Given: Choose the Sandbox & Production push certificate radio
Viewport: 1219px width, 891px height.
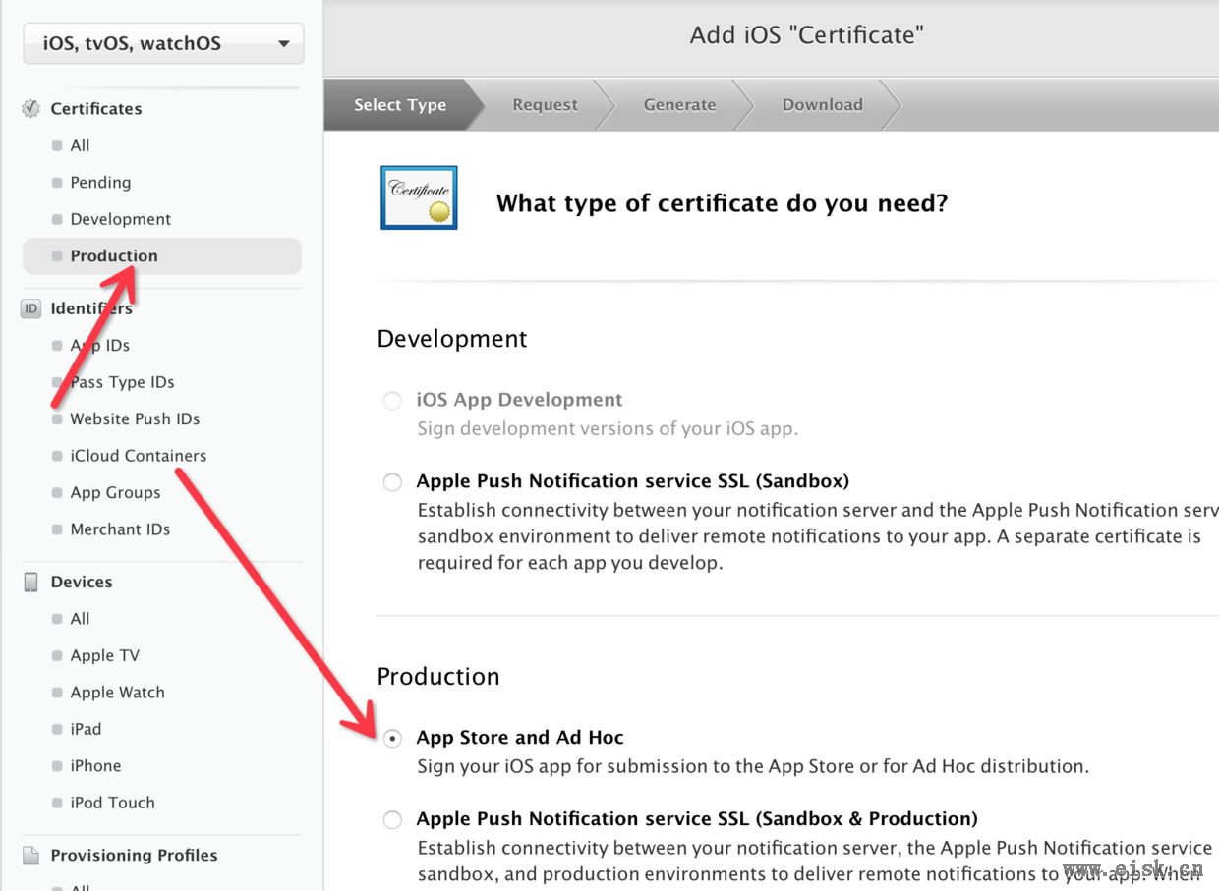Looking at the screenshot, I should [392, 819].
